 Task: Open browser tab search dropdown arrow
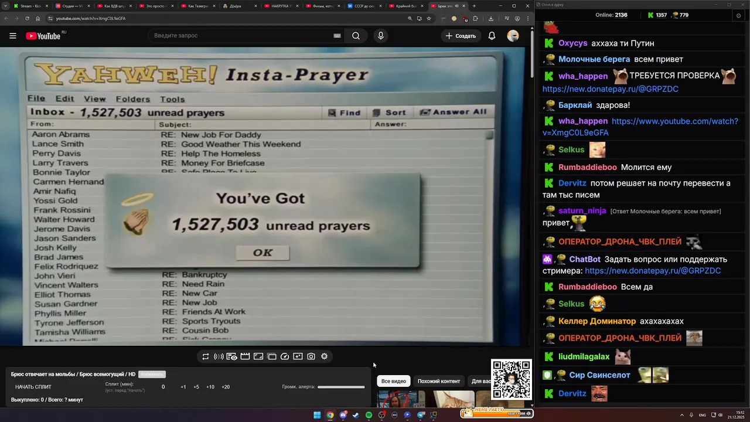click(5, 6)
